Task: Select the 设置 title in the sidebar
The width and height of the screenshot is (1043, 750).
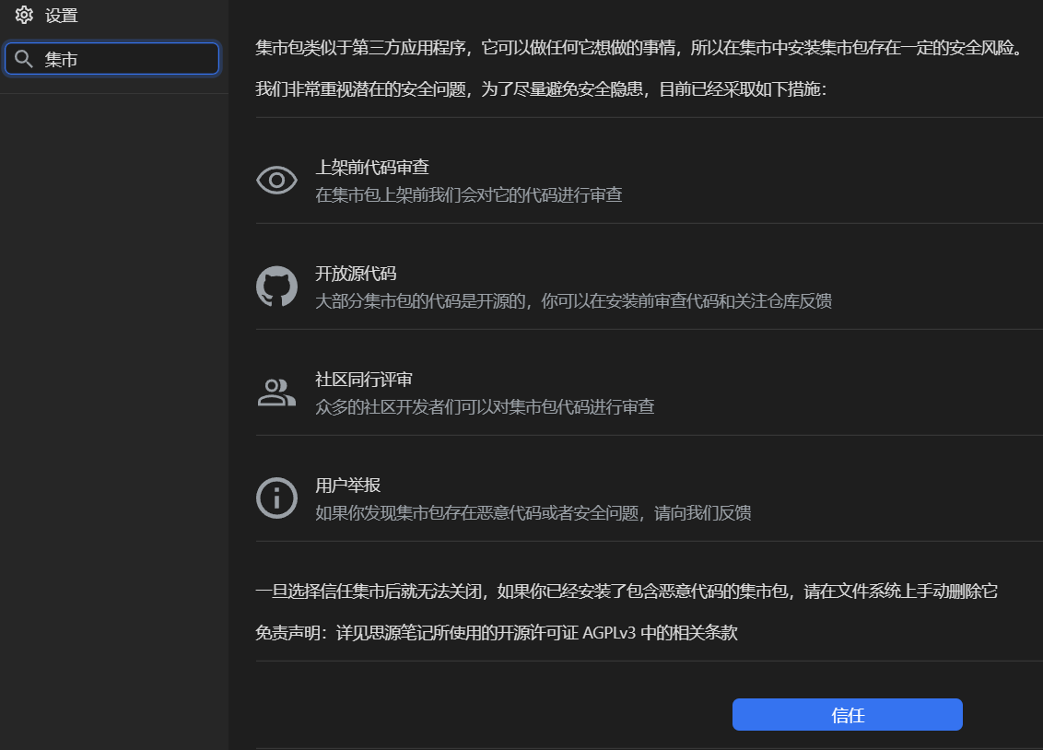Action: coord(62,15)
